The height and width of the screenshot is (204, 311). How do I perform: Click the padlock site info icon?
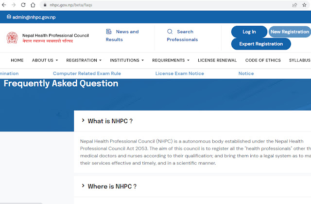45,5
